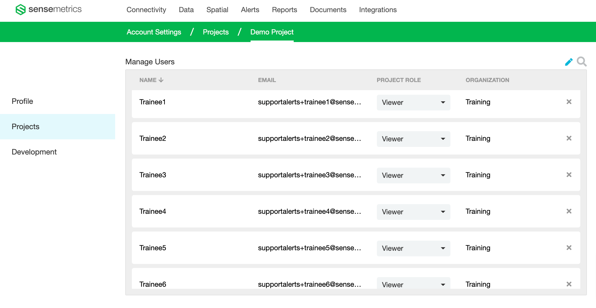Click the supportalerts+trainee1 email
This screenshot has width=596, height=308.
click(x=309, y=102)
